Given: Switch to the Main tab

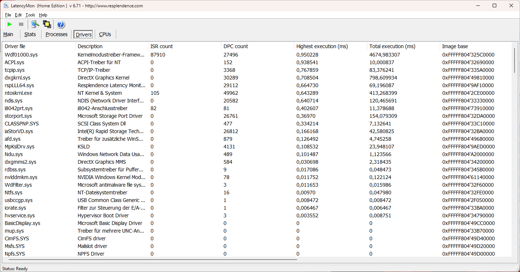Looking at the screenshot, I should click(8, 34).
